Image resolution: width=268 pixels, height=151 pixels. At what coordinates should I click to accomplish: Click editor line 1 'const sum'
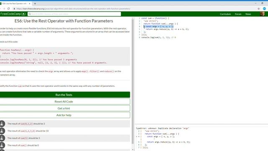tap(155, 18)
